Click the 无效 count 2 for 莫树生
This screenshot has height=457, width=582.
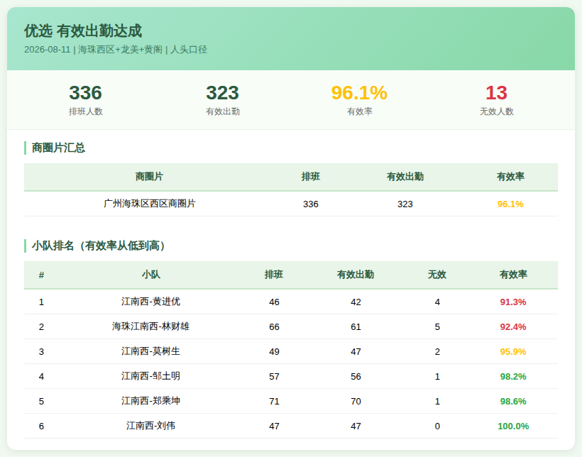pos(437,352)
